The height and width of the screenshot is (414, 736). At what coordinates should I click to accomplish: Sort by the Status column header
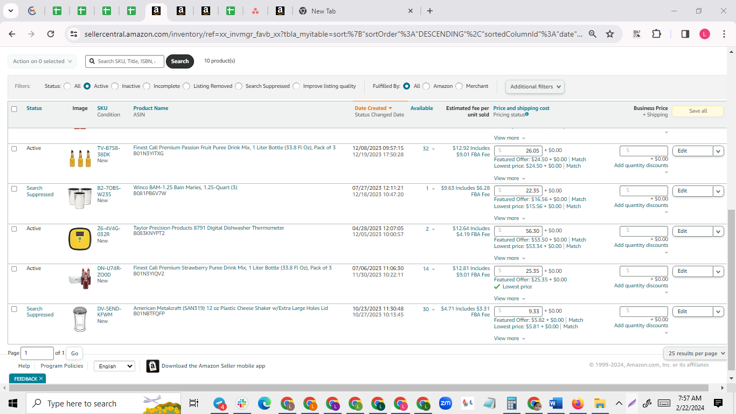tap(34, 108)
